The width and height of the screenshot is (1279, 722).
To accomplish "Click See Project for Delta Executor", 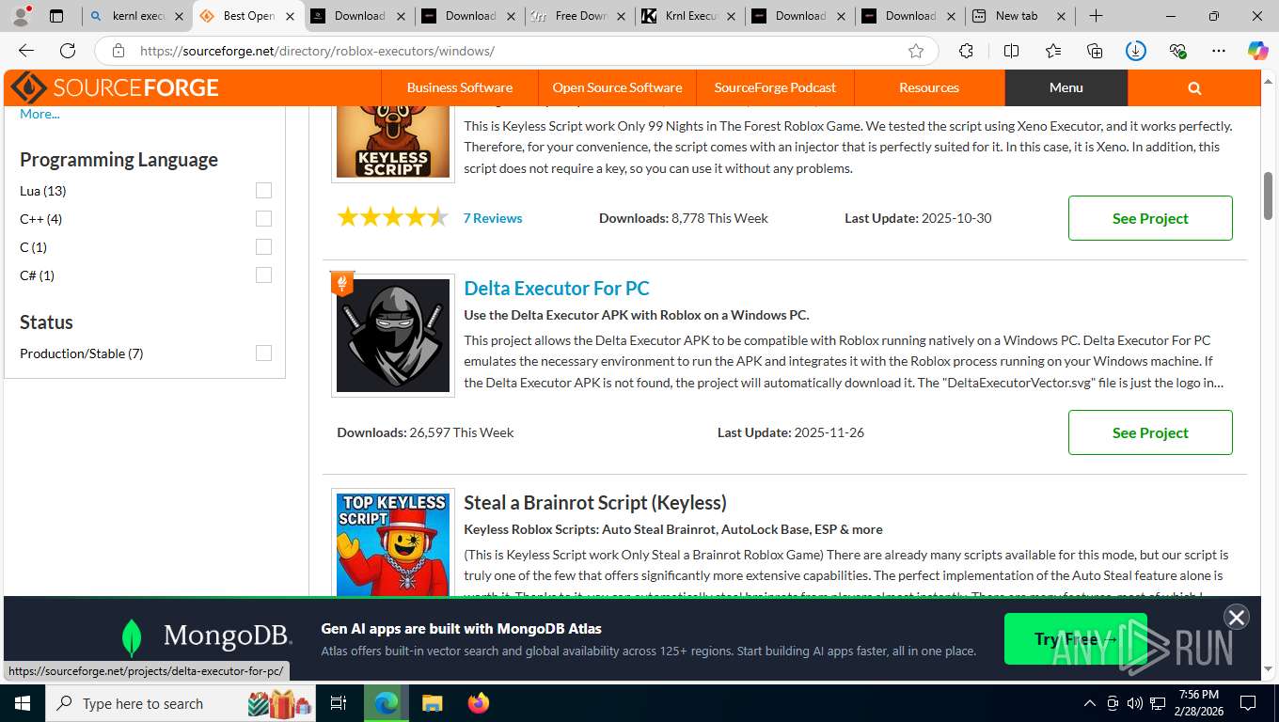I will (x=1150, y=432).
